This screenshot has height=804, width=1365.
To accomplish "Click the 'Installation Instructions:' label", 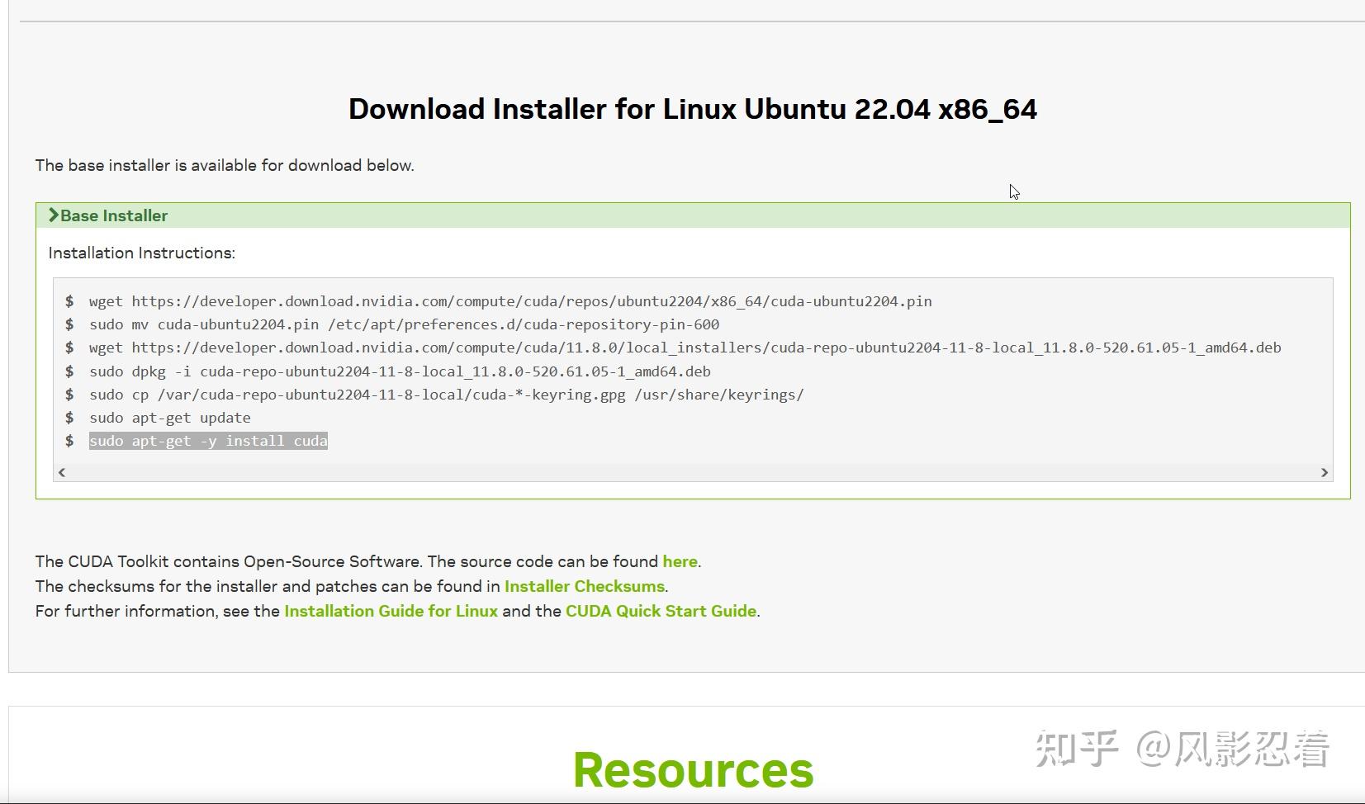I will (x=142, y=253).
